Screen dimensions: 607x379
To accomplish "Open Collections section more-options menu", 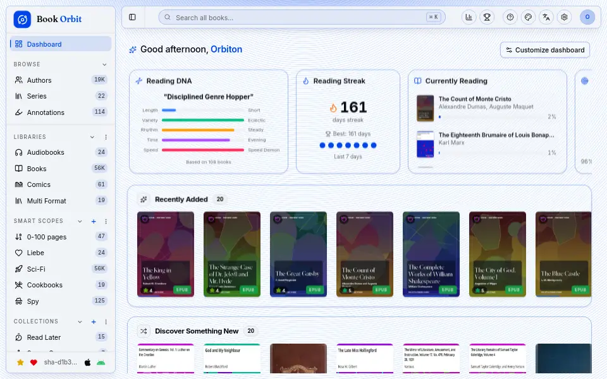I will [106, 322].
